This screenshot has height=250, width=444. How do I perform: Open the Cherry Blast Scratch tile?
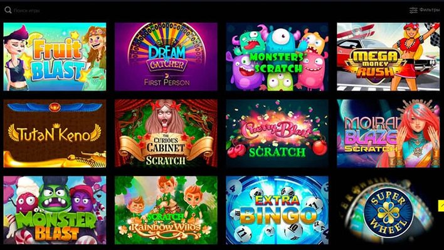(x=277, y=134)
